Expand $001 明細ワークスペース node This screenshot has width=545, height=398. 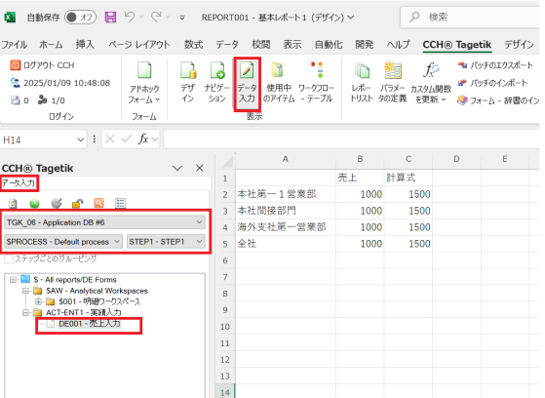click(38, 301)
